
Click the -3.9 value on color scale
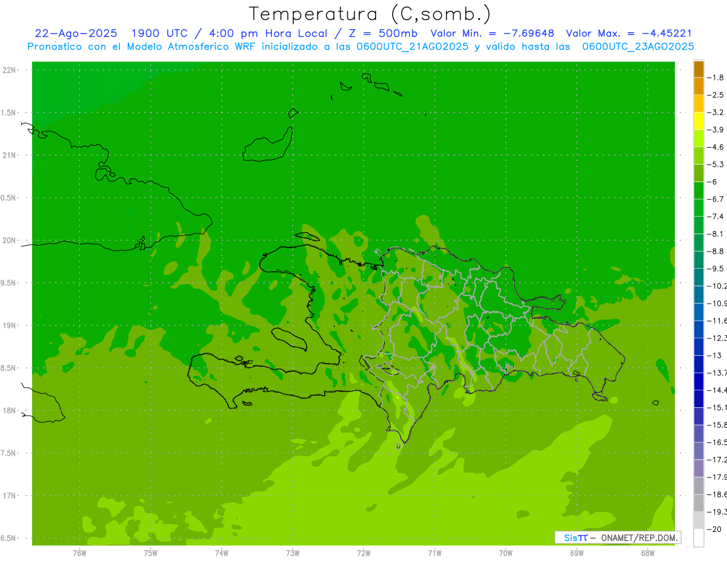715,130
